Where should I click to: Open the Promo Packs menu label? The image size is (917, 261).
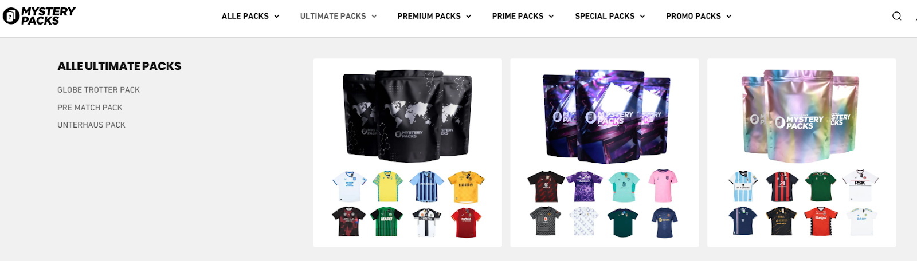(693, 16)
